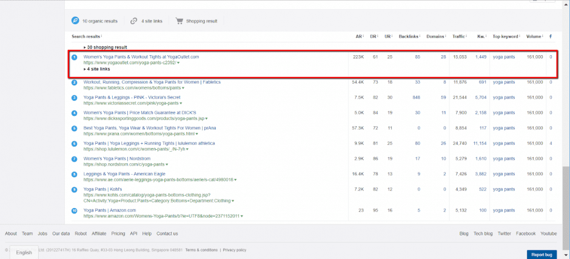The height and width of the screenshot is (259, 570).
Task: Click the Report bug button
Action: pyautogui.click(x=541, y=255)
